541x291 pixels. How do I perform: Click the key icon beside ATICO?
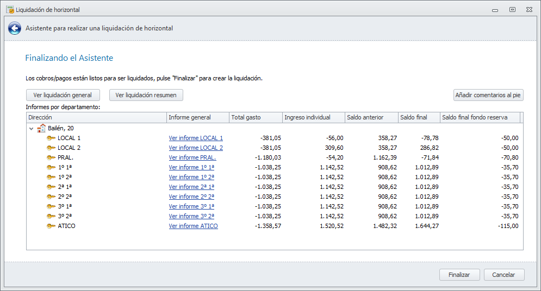pos(51,226)
